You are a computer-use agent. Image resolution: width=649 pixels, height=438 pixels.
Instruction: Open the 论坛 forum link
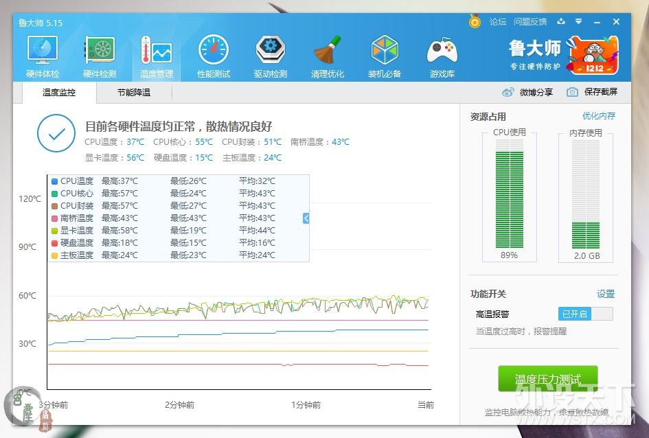tap(498, 21)
